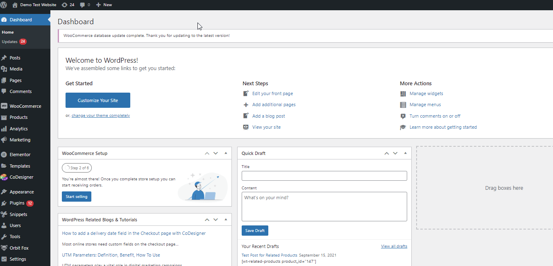Click the Media icon in sidebar
Image resolution: width=553 pixels, height=266 pixels.
[x=4, y=69]
